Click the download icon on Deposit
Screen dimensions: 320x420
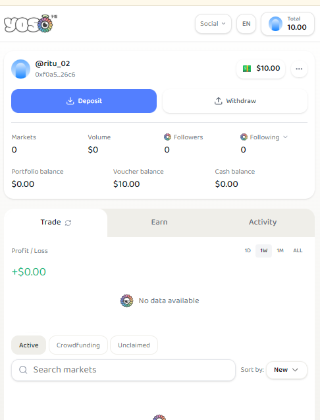coord(70,101)
